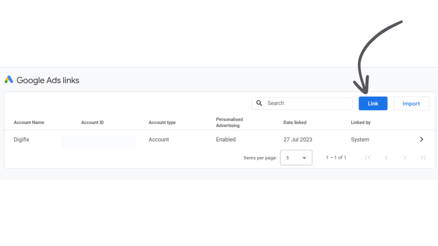
Task: Click the Import button
Action: point(411,103)
